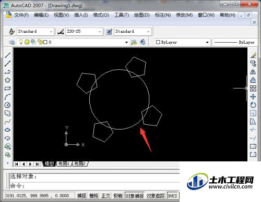Expand the ISO-25 dimension style dropdown
The width and height of the screenshot is (261, 202).
pyautogui.click(x=100, y=32)
